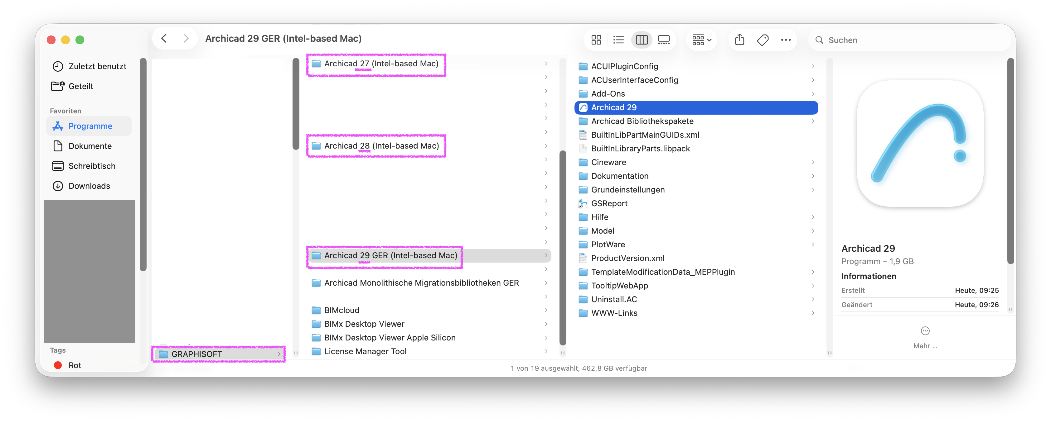The image size is (1051, 423).
Task: Open Geteilt in sidebar
Action: click(x=90, y=86)
